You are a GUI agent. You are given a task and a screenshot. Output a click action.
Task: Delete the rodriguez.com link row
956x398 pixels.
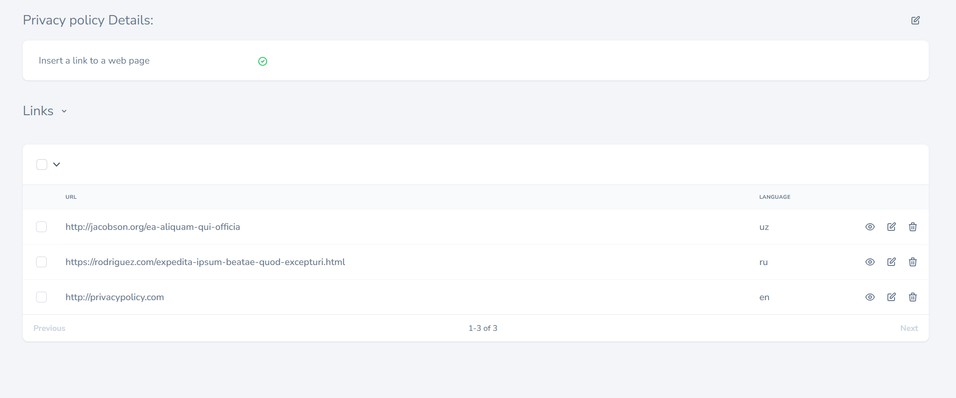point(912,262)
